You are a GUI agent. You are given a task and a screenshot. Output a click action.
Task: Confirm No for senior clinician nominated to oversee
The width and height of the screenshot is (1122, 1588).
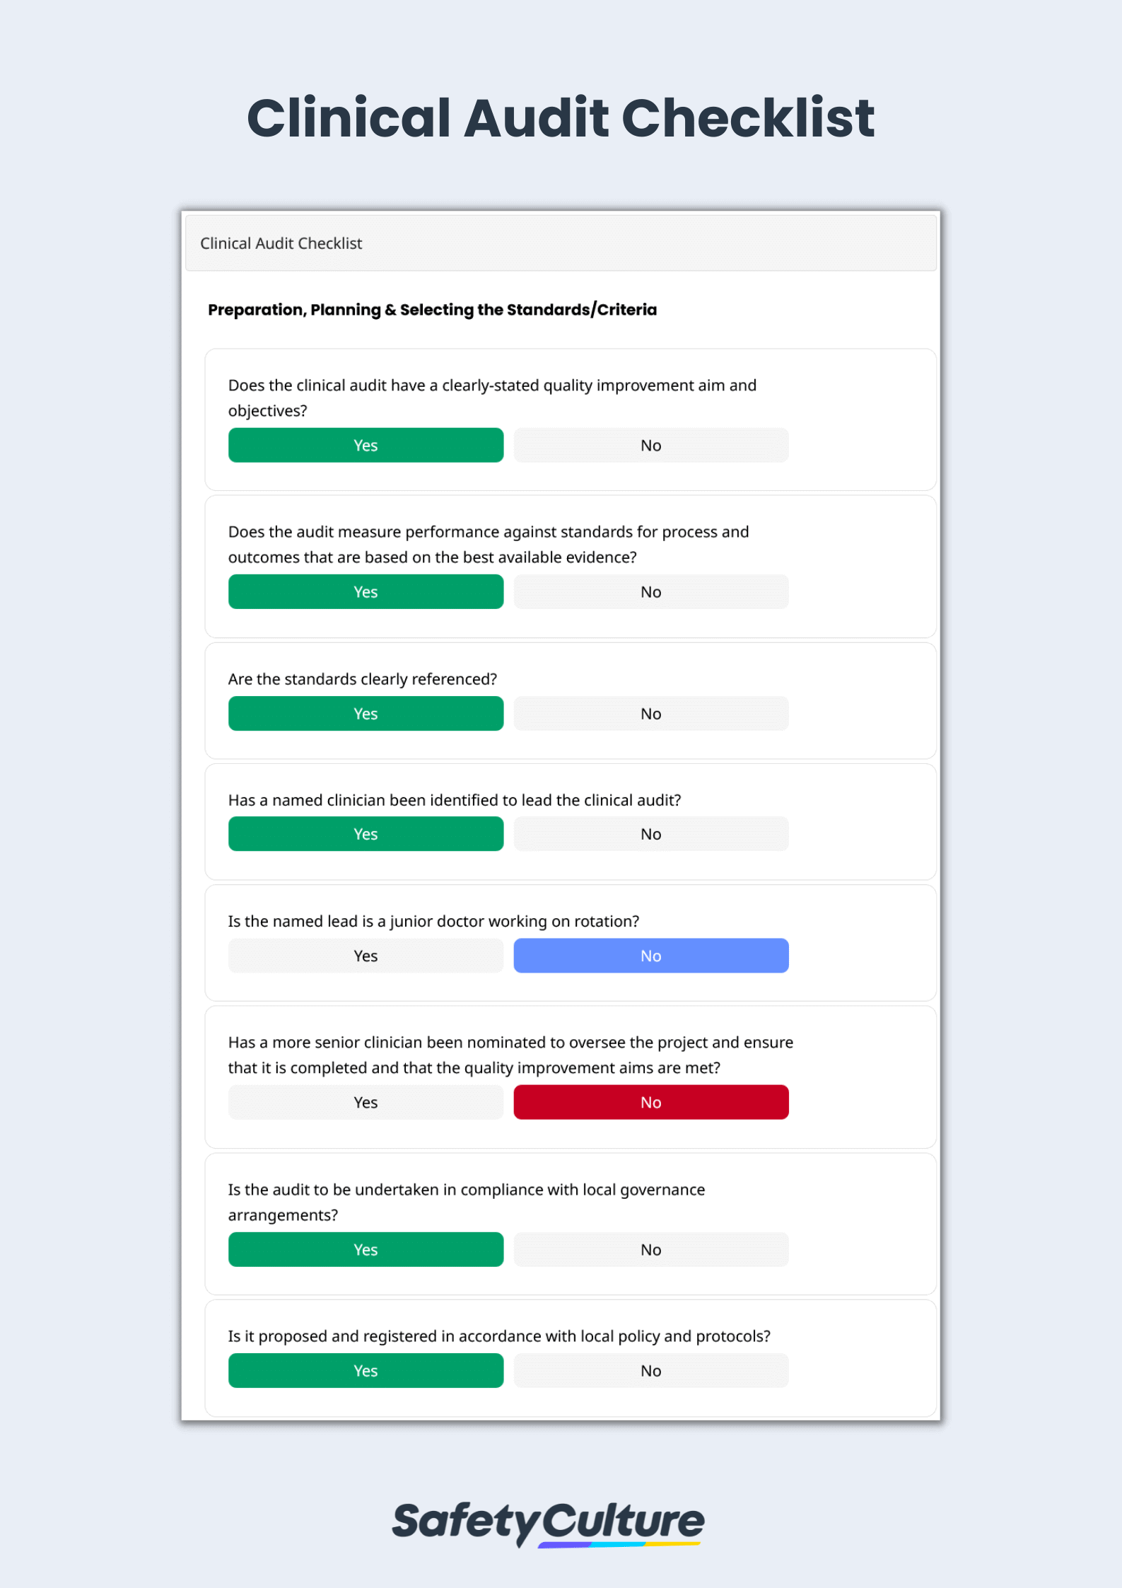coord(650,1101)
